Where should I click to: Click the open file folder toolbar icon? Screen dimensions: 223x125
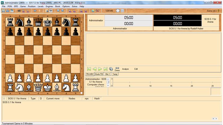click(x=8, y=10)
